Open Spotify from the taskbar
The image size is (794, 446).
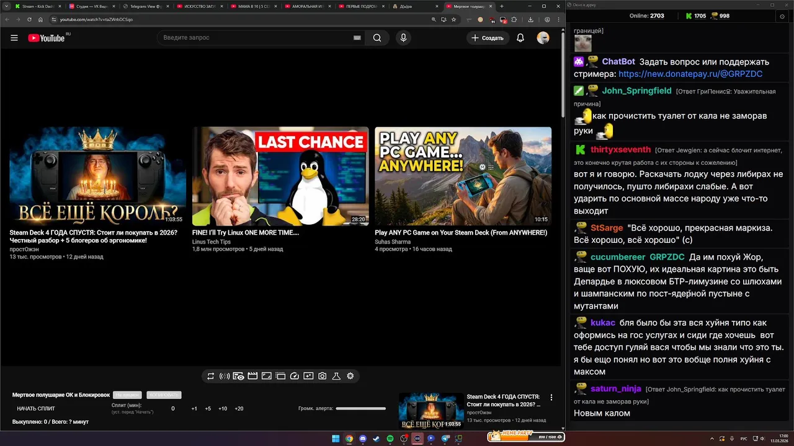pos(390,439)
